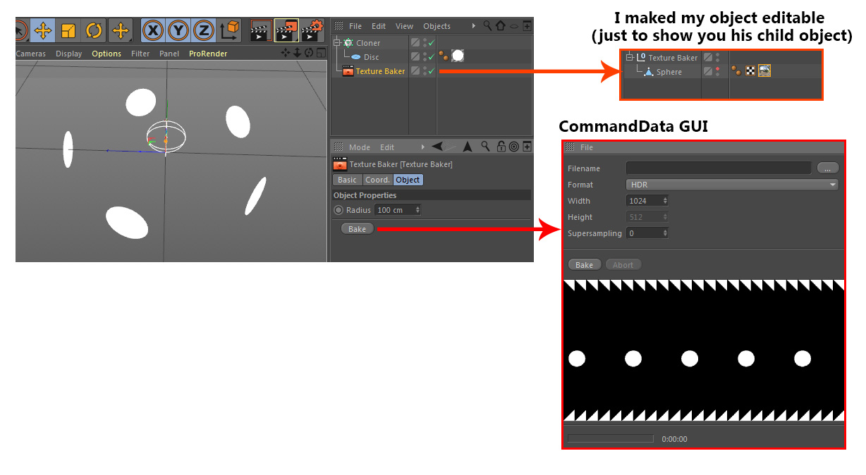Expand the Object Manager menu overflow arrow
Image resolution: width=866 pixels, height=475 pixels.
coord(473,26)
